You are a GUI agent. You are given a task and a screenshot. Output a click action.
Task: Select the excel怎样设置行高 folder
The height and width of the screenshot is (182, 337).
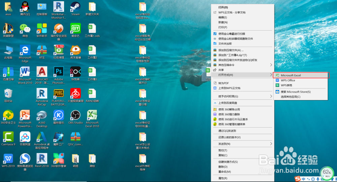pos(143,97)
